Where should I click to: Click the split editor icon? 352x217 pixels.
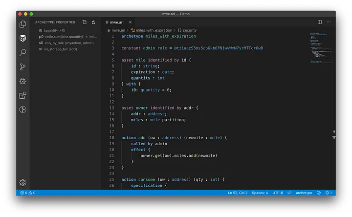(x=320, y=22)
